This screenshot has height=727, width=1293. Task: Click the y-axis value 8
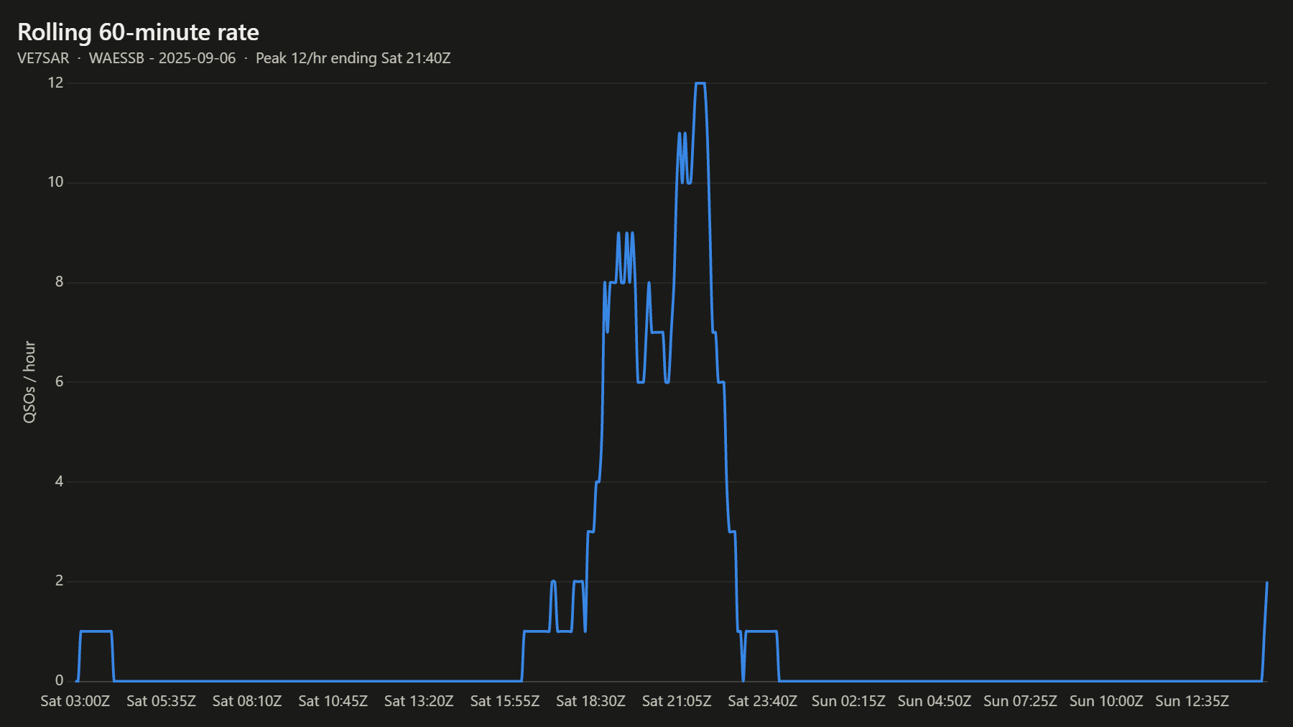[60, 282]
